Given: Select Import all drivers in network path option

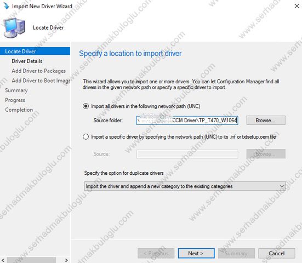Looking at the screenshot, I should tap(86, 106).
